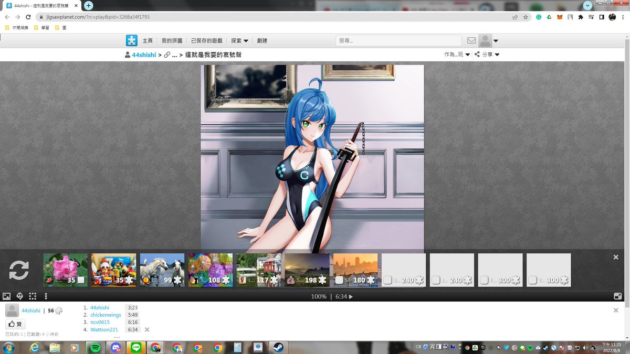Open the 117-piece riverside houses puzzle
Viewport: 630px width, 354px height.
coord(258,270)
